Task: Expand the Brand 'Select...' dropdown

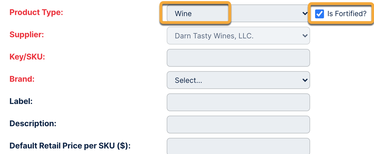Action: tap(238, 80)
